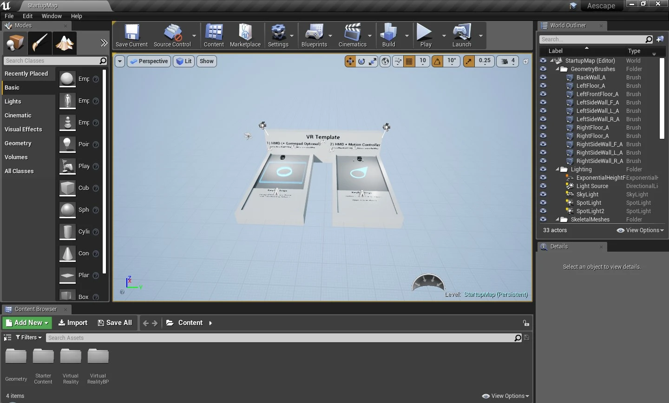Click the Show button in viewport
This screenshot has height=403, width=669.
pos(207,61)
